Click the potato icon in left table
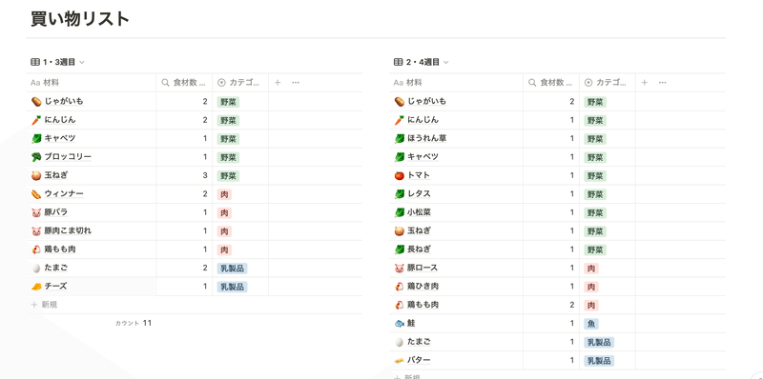The image size is (763, 379). 35,102
